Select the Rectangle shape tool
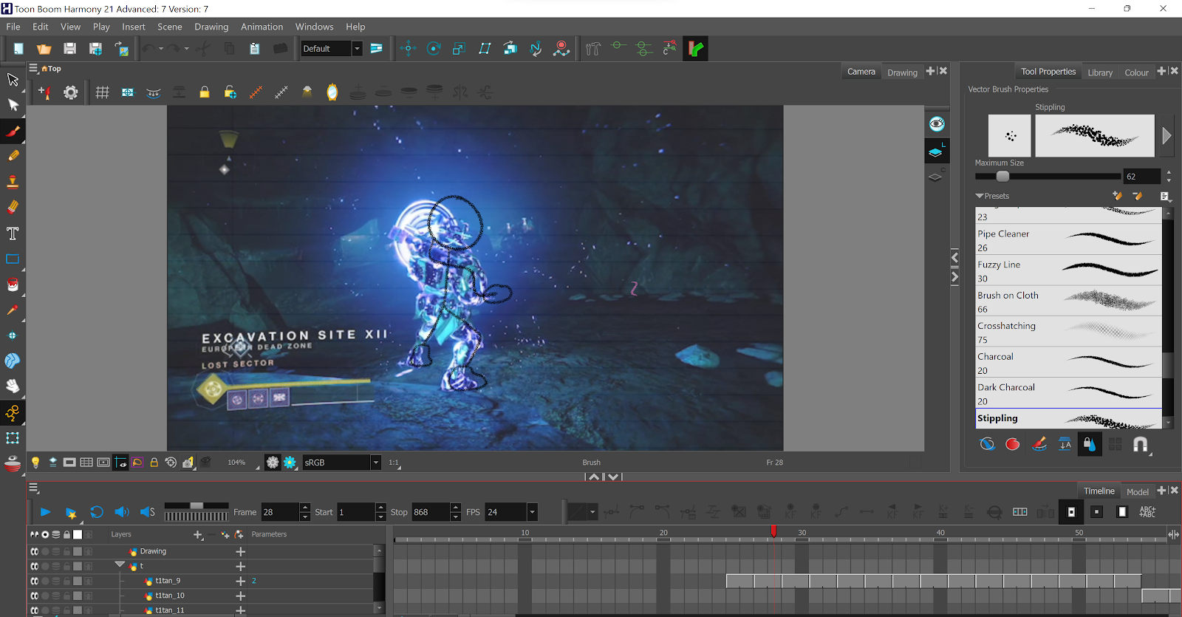 13,259
